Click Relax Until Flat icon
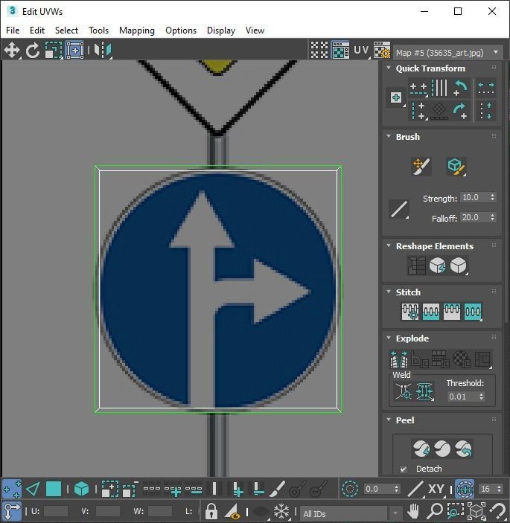 (437, 266)
